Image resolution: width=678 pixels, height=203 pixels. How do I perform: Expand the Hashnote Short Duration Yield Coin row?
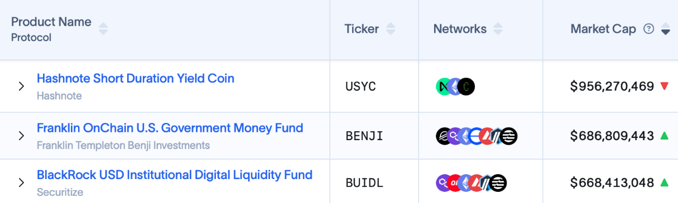point(21,86)
